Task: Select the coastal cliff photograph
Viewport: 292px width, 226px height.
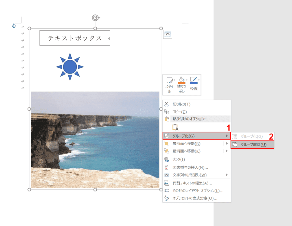Action: (x=95, y=140)
